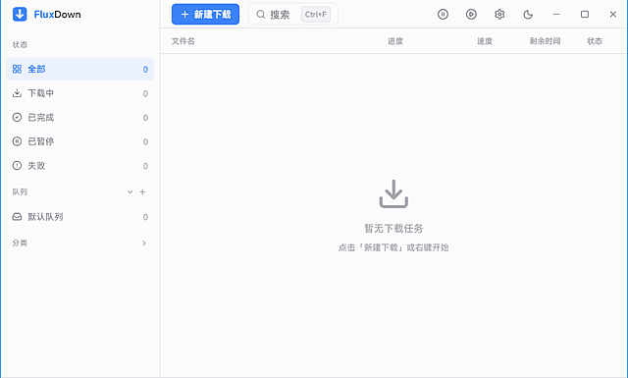Resume all downloads with the play icon
Screen dimensions: 628x378
[x=471, y=15]
